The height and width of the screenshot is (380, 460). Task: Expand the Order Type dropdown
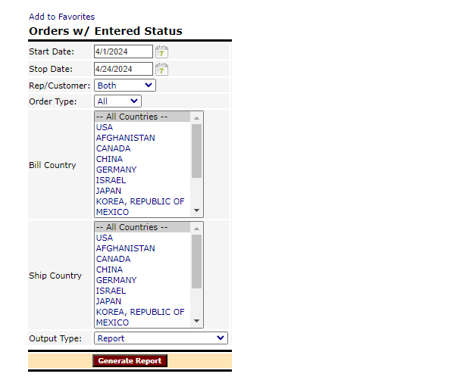(x=117, y=101)
